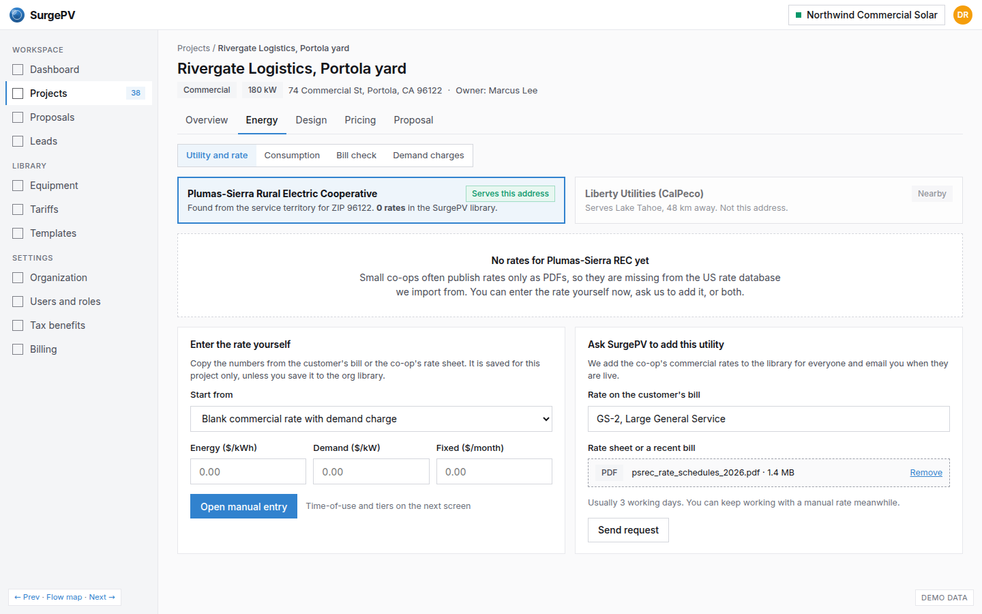Click the Billing sidebar icon
Screen dimensions: 982x614
pos(18,349)
